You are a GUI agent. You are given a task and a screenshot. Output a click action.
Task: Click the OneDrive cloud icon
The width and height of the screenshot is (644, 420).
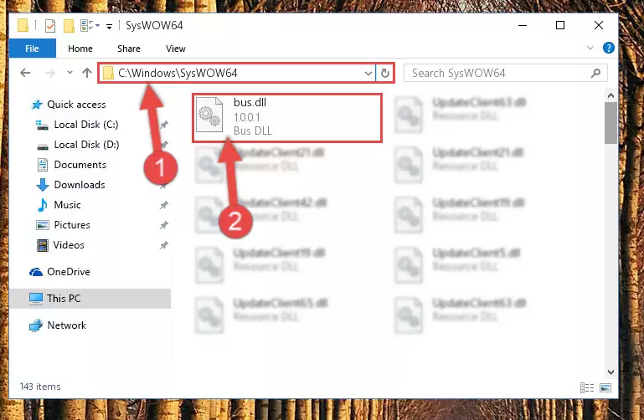click(x=36, y=272)
